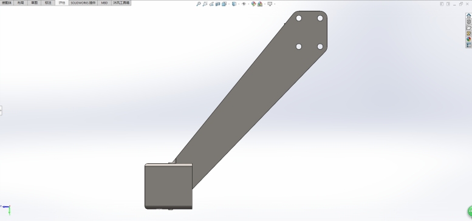The height and width of the screenshot is (221, 472).
Task: Select the upper-left hole on the bracket
Action: 299,18
